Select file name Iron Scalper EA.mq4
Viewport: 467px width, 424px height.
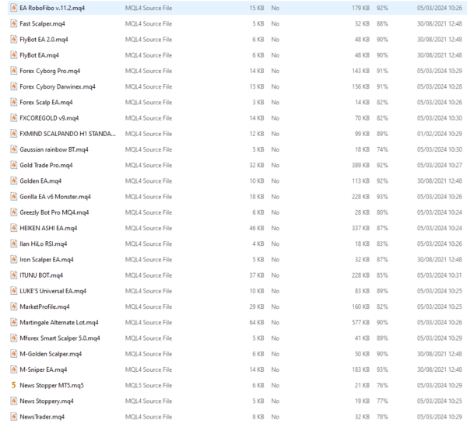point(47,260)
